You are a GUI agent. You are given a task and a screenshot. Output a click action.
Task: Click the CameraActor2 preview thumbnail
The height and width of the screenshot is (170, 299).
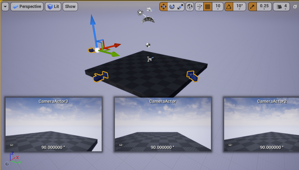point(261,124)
